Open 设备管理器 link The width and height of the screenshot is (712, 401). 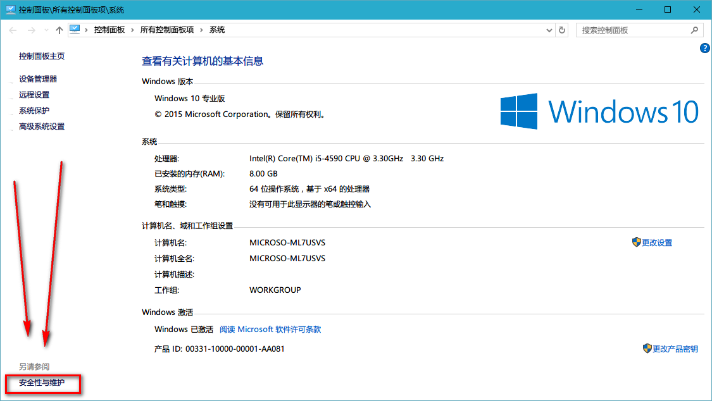tap(38, 79)
